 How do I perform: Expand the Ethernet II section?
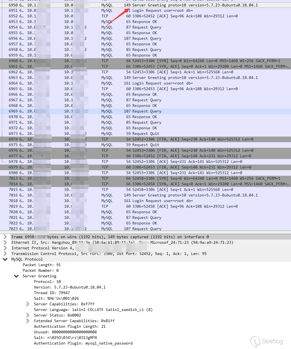coord(5,242)
